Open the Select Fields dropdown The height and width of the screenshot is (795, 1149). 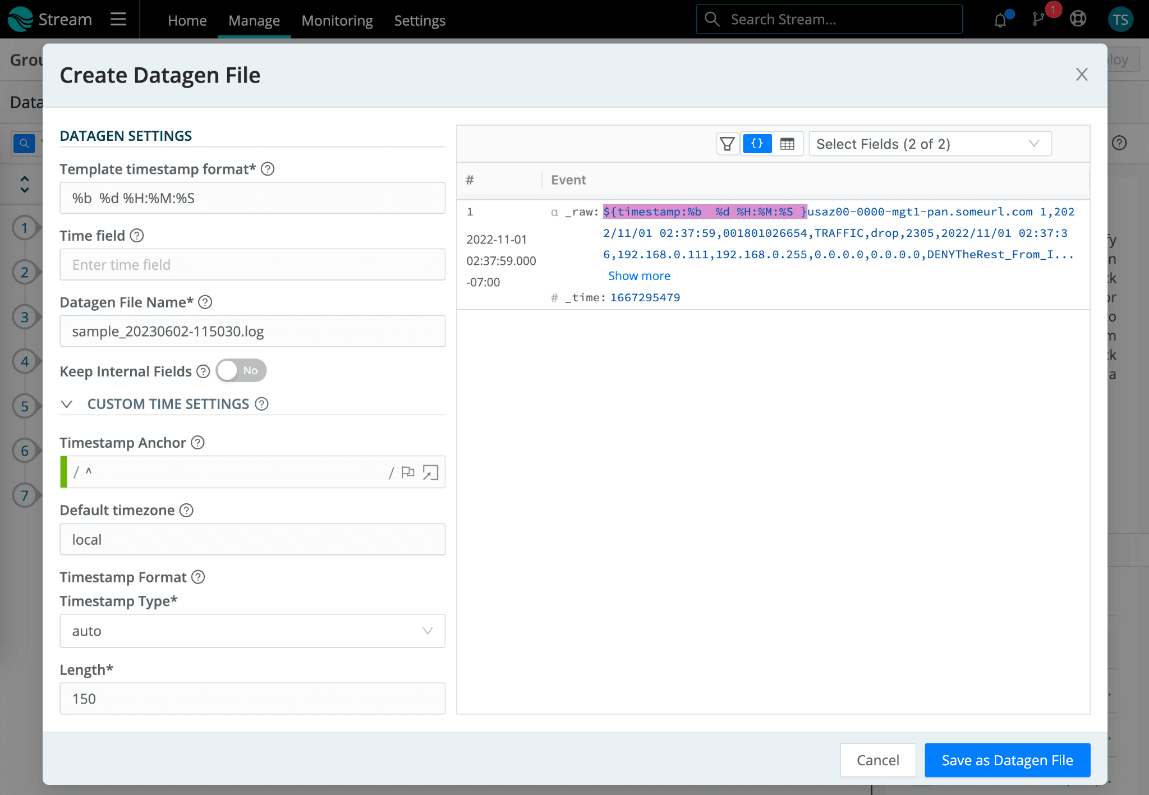[930, 144]
